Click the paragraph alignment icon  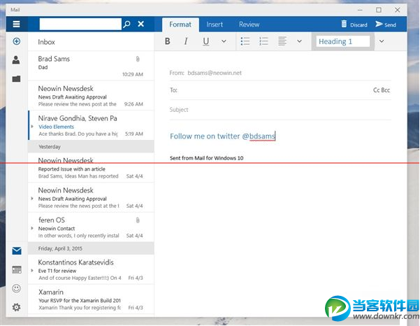(282, 41)
